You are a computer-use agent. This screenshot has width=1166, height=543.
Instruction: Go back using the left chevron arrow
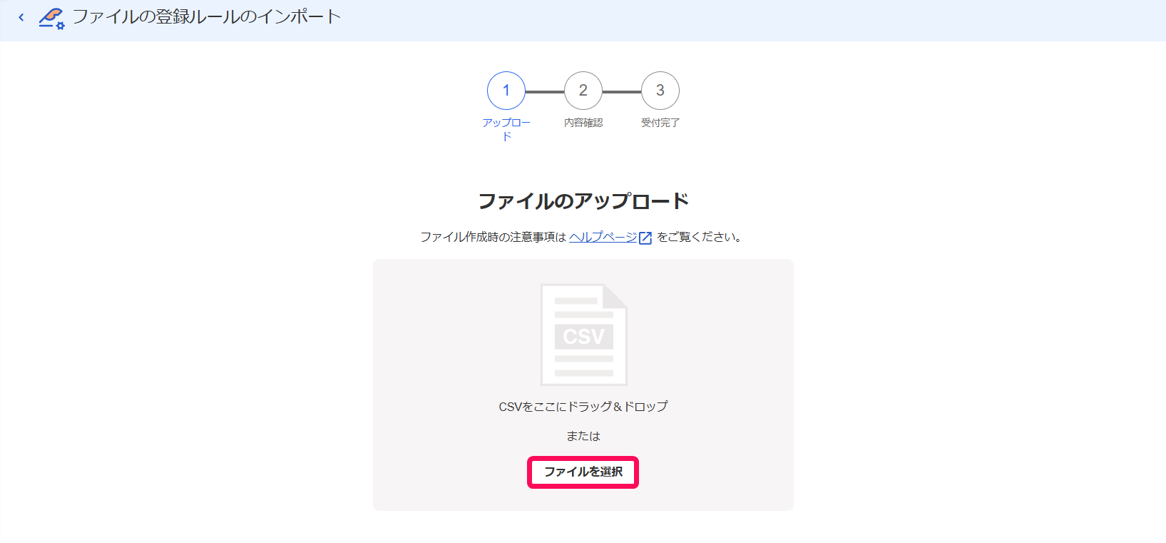[21, 17]
